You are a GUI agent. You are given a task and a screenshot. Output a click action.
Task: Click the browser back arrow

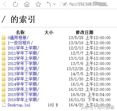coord(5,4)
